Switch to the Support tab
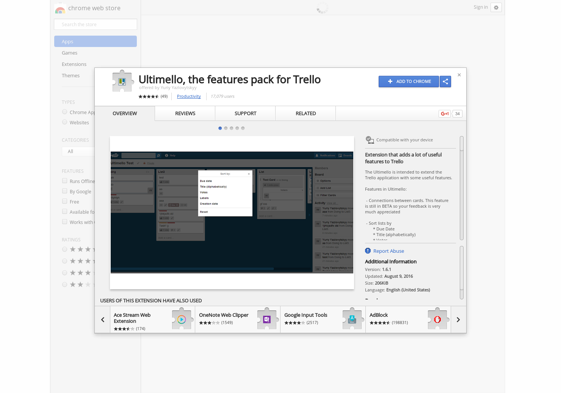Image resolution: width=561 pixels, height=393 pixels. tap(245, 113)
